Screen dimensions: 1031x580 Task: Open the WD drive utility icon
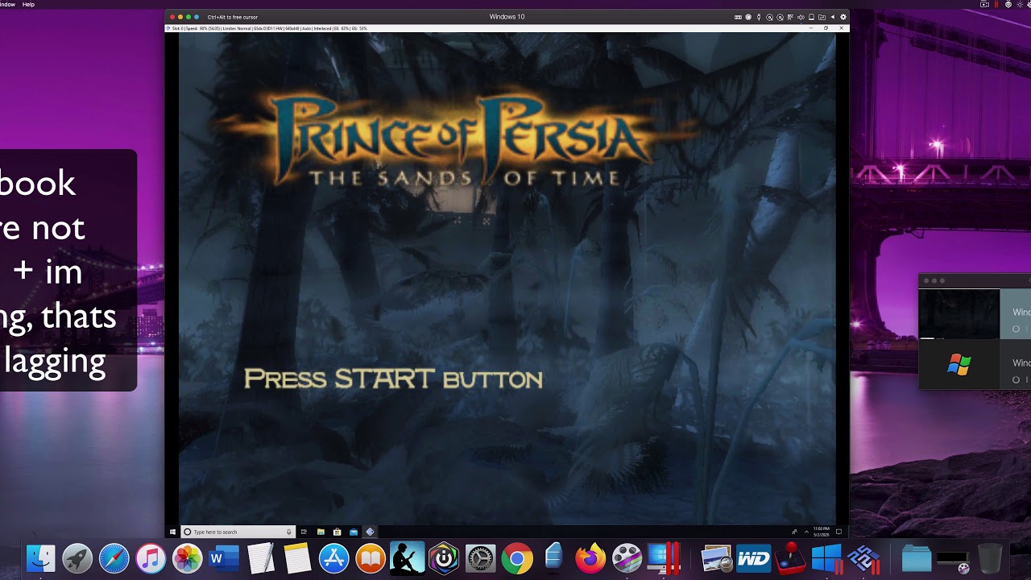754,558
